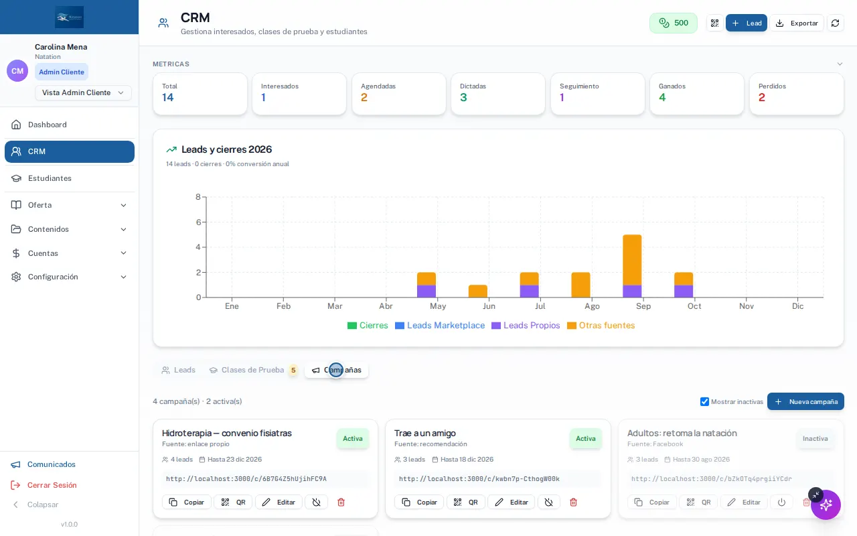Toggle Leads Marketplace legend entry

pos(440,326)
